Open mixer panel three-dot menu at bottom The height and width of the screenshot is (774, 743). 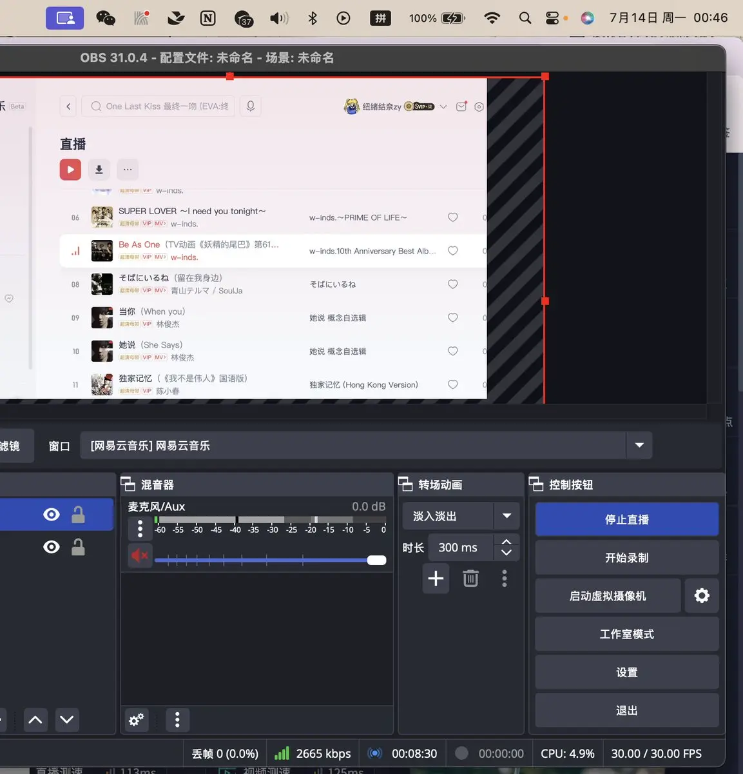click(177, 720)
